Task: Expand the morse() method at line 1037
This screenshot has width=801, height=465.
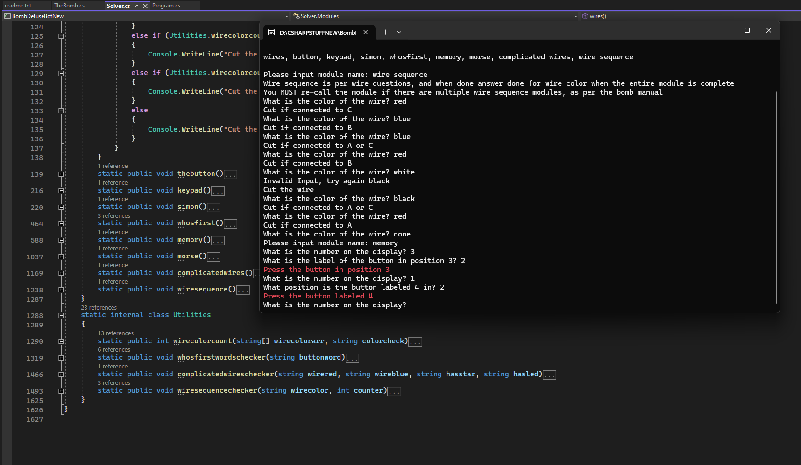Action: (61, 257)
